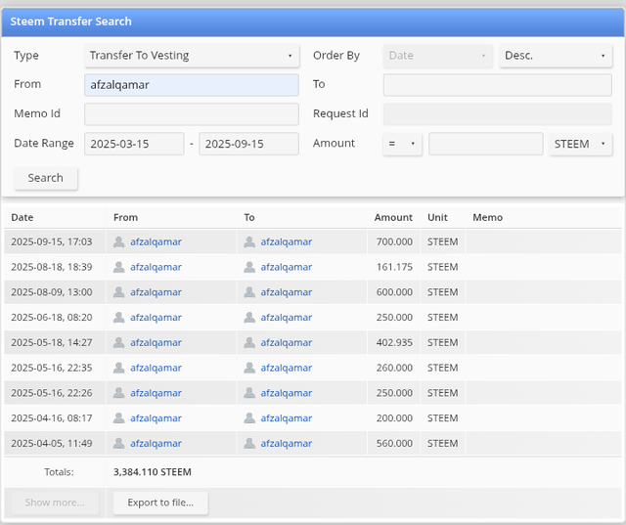Click the Amount value input field
This screenshot has width=626, height=525.
pos(485,144)
